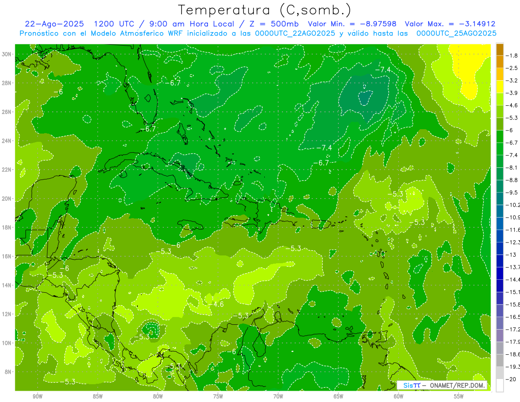
Task: Click the legend value "-20"
Action: pyautogui.click(x=511, y=379)
